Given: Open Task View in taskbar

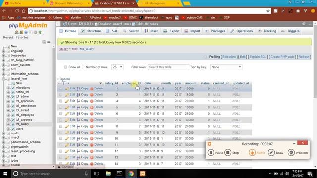Looking at the screenshot, I should click(97, 174).
